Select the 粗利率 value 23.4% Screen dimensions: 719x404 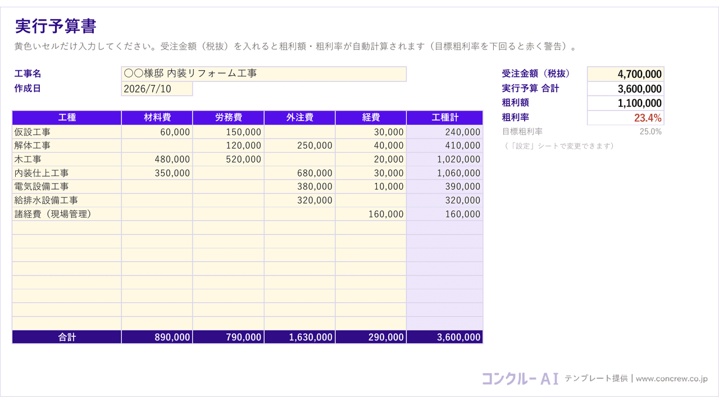coord(626,118)
